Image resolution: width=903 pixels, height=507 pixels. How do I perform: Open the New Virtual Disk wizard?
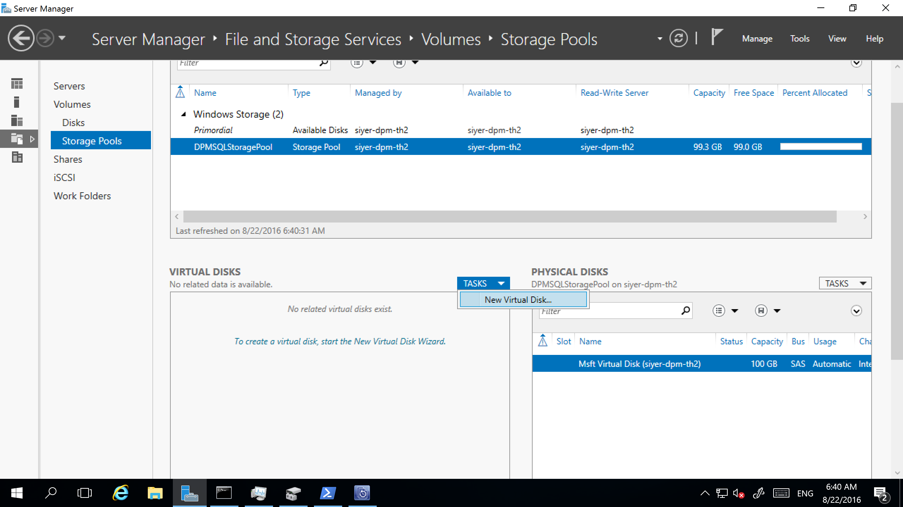(x=518, y=300)
